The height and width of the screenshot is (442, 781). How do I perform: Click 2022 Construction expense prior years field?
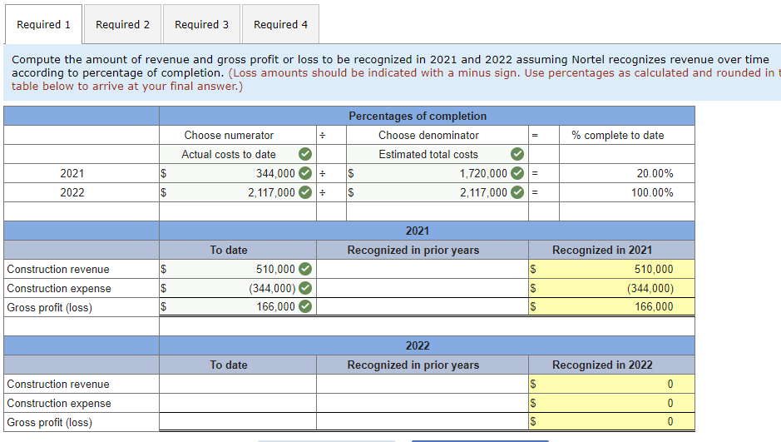423,403
